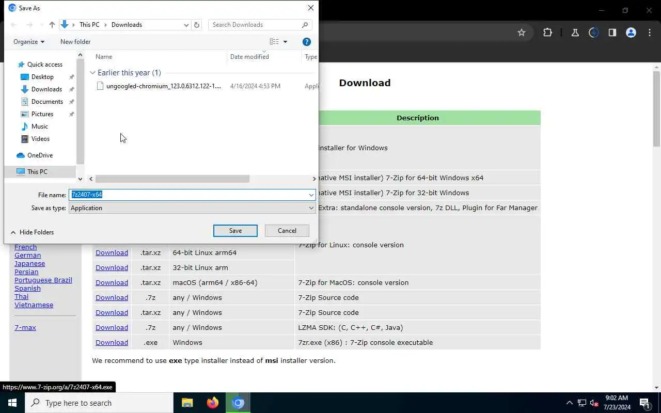Image resolution: width=661 pixels, height=413 pixels.
Task: Switch to Chromium taskbar icon
Action: coord(238,403)
